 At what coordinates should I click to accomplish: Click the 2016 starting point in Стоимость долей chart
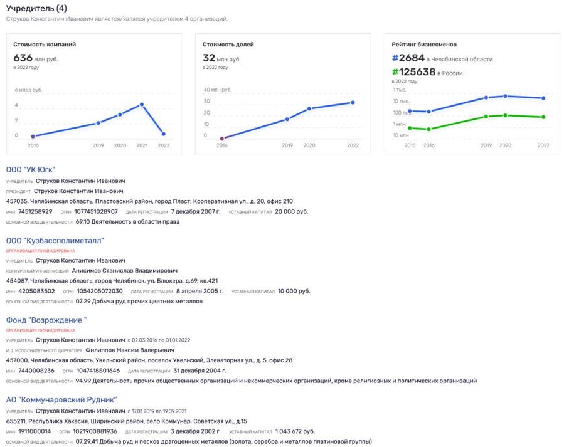point(222,138)
